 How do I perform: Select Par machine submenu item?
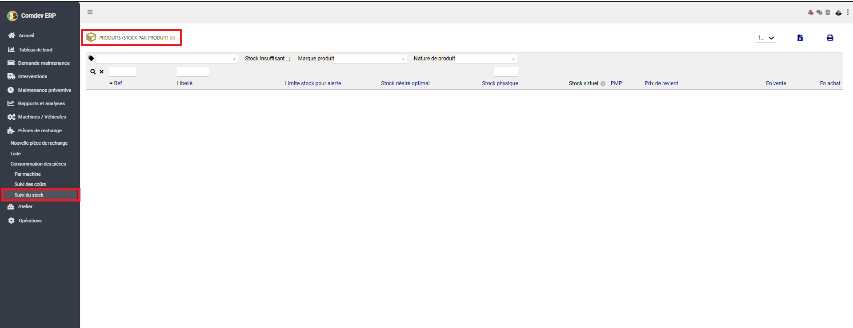click(28, 174)
